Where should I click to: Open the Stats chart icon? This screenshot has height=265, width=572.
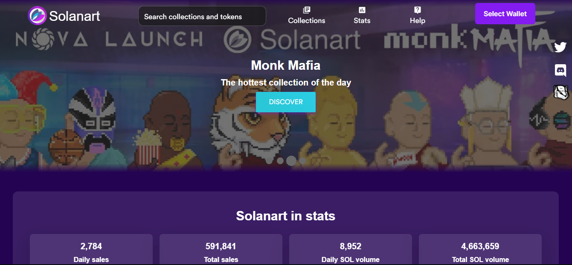[x=362, y=10]
